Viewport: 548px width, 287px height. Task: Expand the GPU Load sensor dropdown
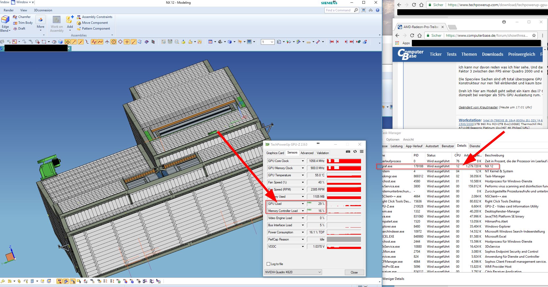tap(303, 204)
